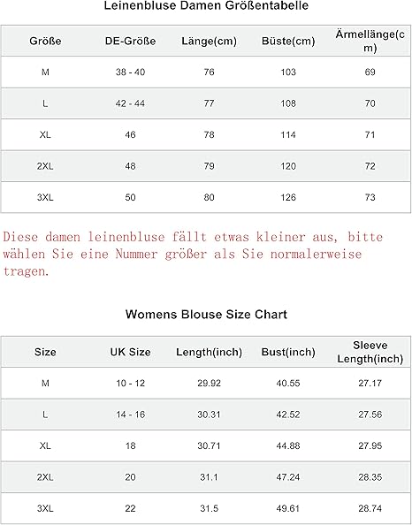Select the length value 30.71

tap(209, 445)
